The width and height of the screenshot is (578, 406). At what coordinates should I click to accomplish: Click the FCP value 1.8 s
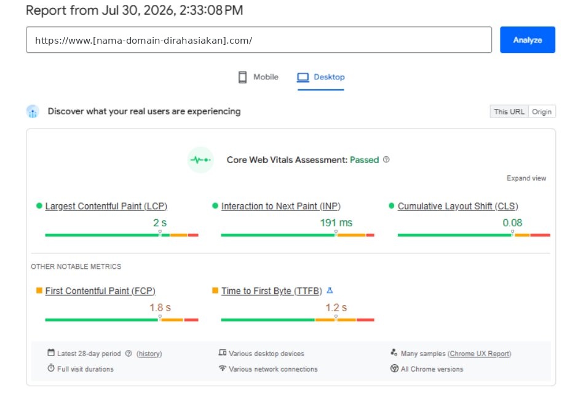(x=160, y=308)
